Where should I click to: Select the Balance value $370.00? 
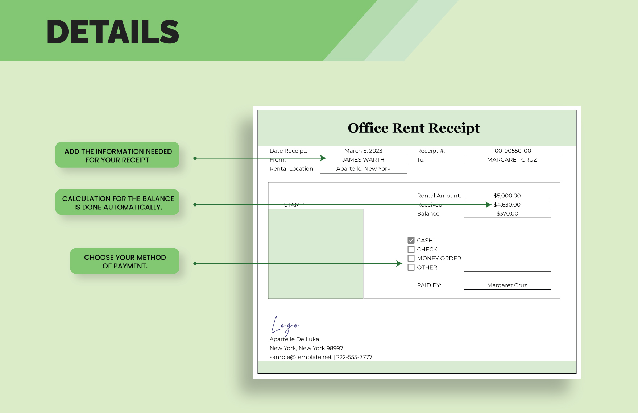507,213
